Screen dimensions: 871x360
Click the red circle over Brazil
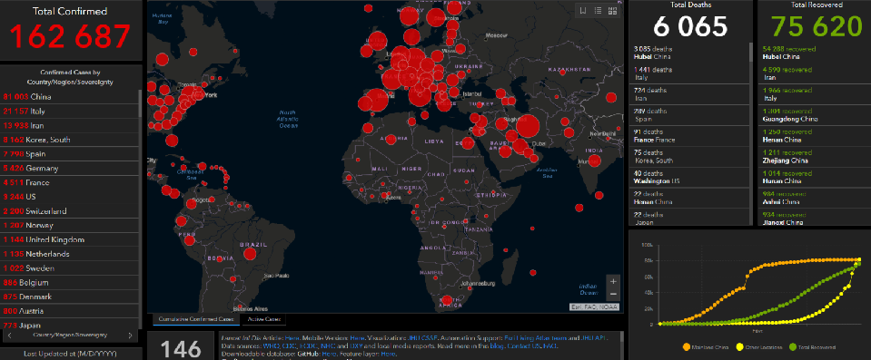pyautogui.click(x=250, y=254)
